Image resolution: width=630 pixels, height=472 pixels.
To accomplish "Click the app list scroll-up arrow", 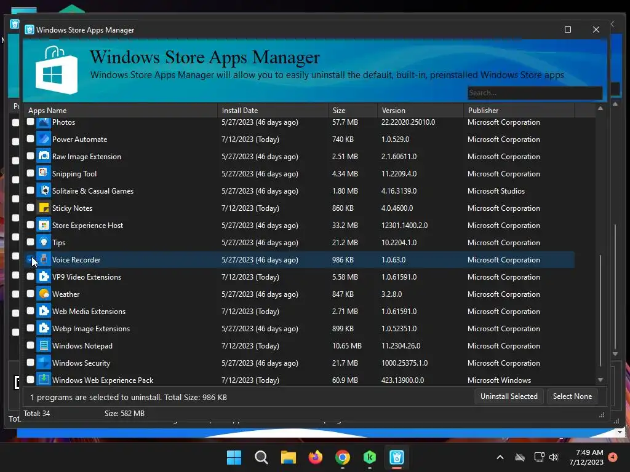I will pyautogui.click(x=600, y=108).
